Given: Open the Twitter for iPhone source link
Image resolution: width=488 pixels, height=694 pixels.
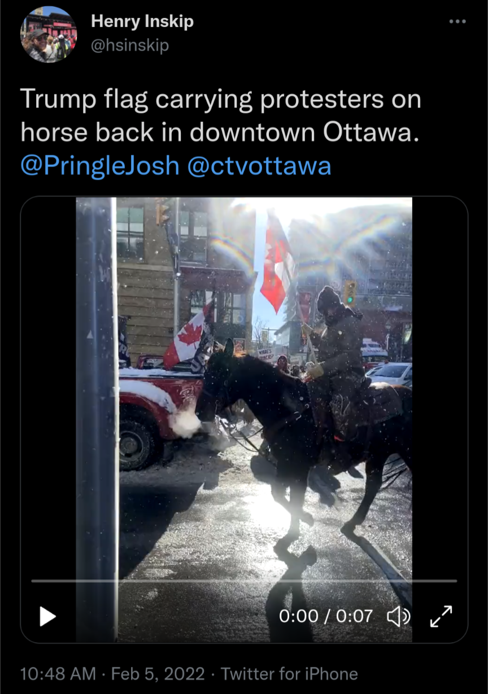Looking at the screenshot, I should tap(289, 674).
